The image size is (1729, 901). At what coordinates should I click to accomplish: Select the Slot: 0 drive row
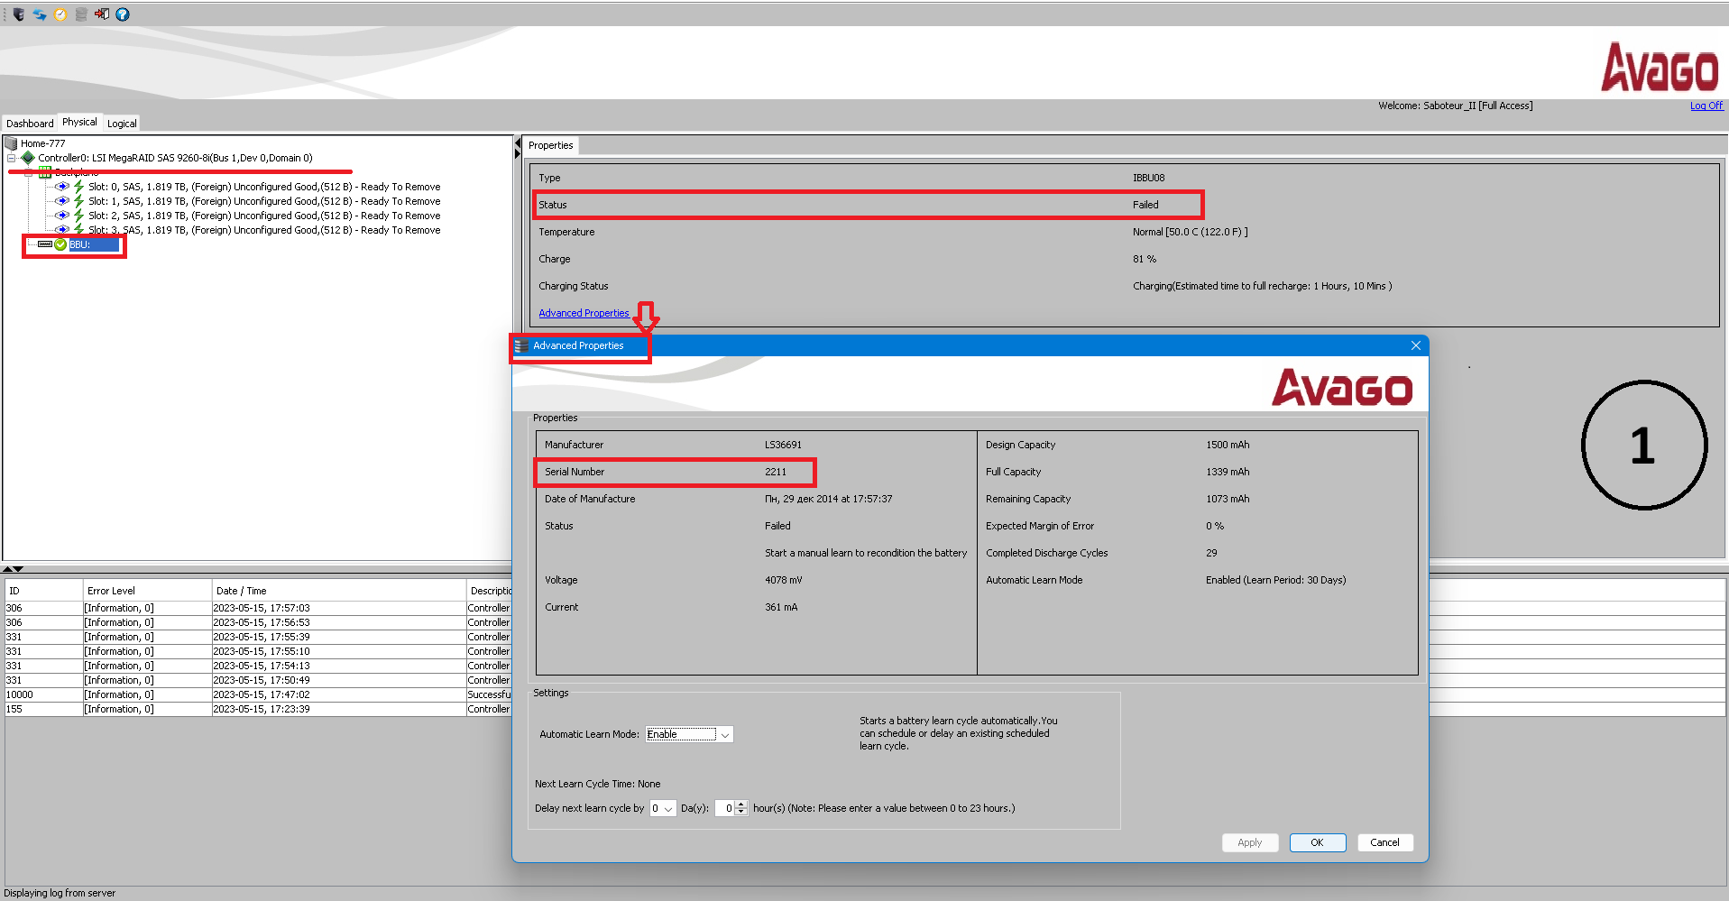[264, 187]
